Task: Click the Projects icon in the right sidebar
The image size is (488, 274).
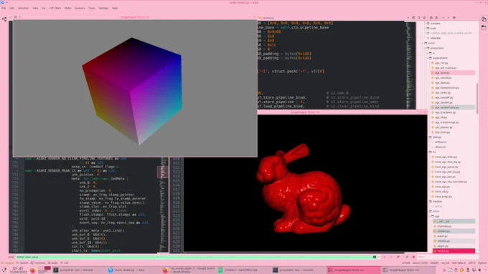Action: tap(484, 27)
